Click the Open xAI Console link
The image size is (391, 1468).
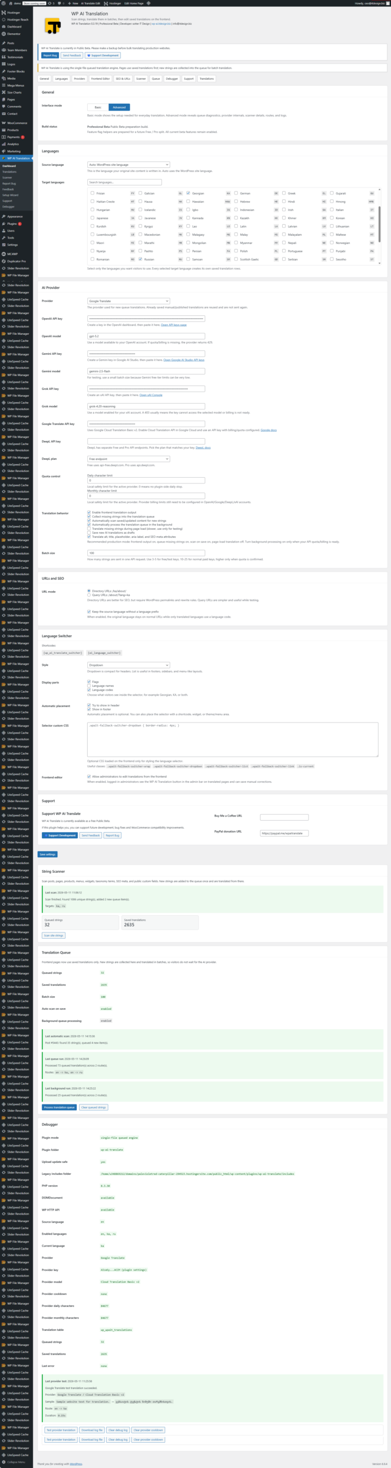click(x=151, y=395)
